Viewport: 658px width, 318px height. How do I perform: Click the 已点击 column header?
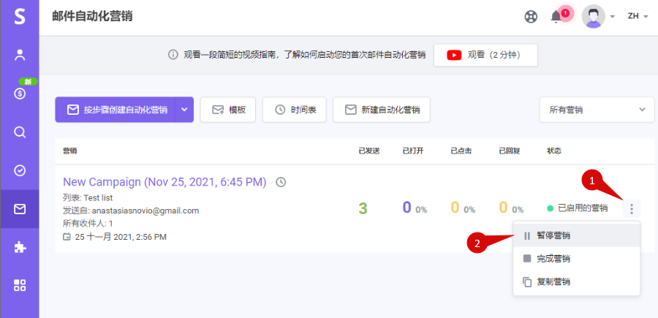[x=461, y=151]
